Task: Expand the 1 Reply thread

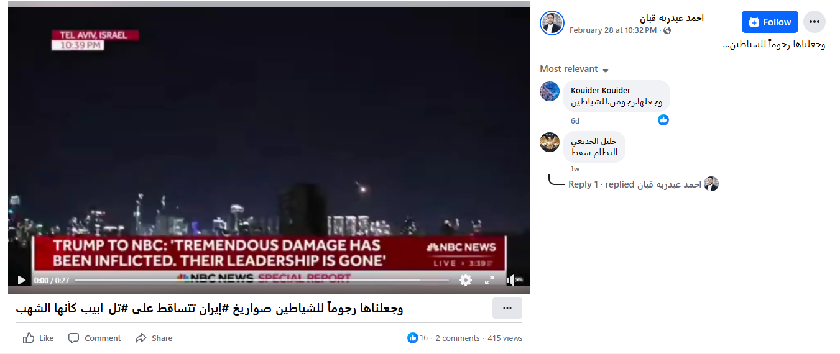Action: pyautogui.click(x=643, y=184)
